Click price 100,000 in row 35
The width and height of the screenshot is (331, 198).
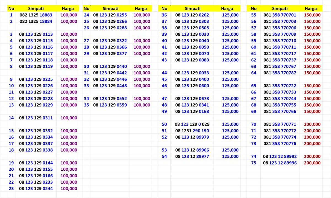(142, 105)
